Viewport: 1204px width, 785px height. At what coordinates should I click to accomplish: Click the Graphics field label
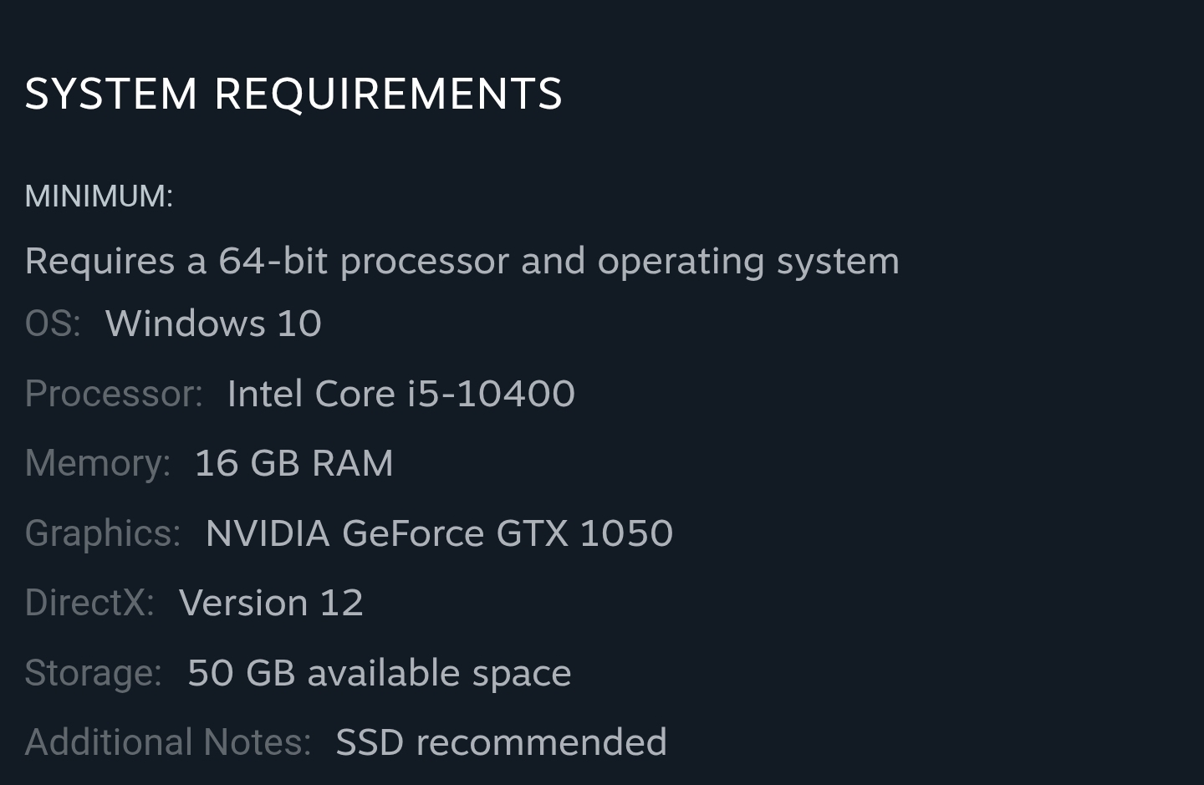coord(103,533)
